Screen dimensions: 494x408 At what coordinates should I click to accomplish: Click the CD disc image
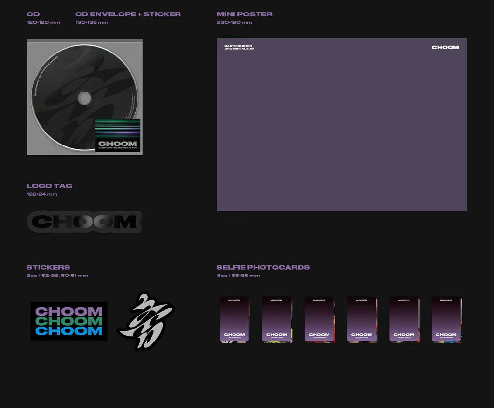click(x=84, y=97)
